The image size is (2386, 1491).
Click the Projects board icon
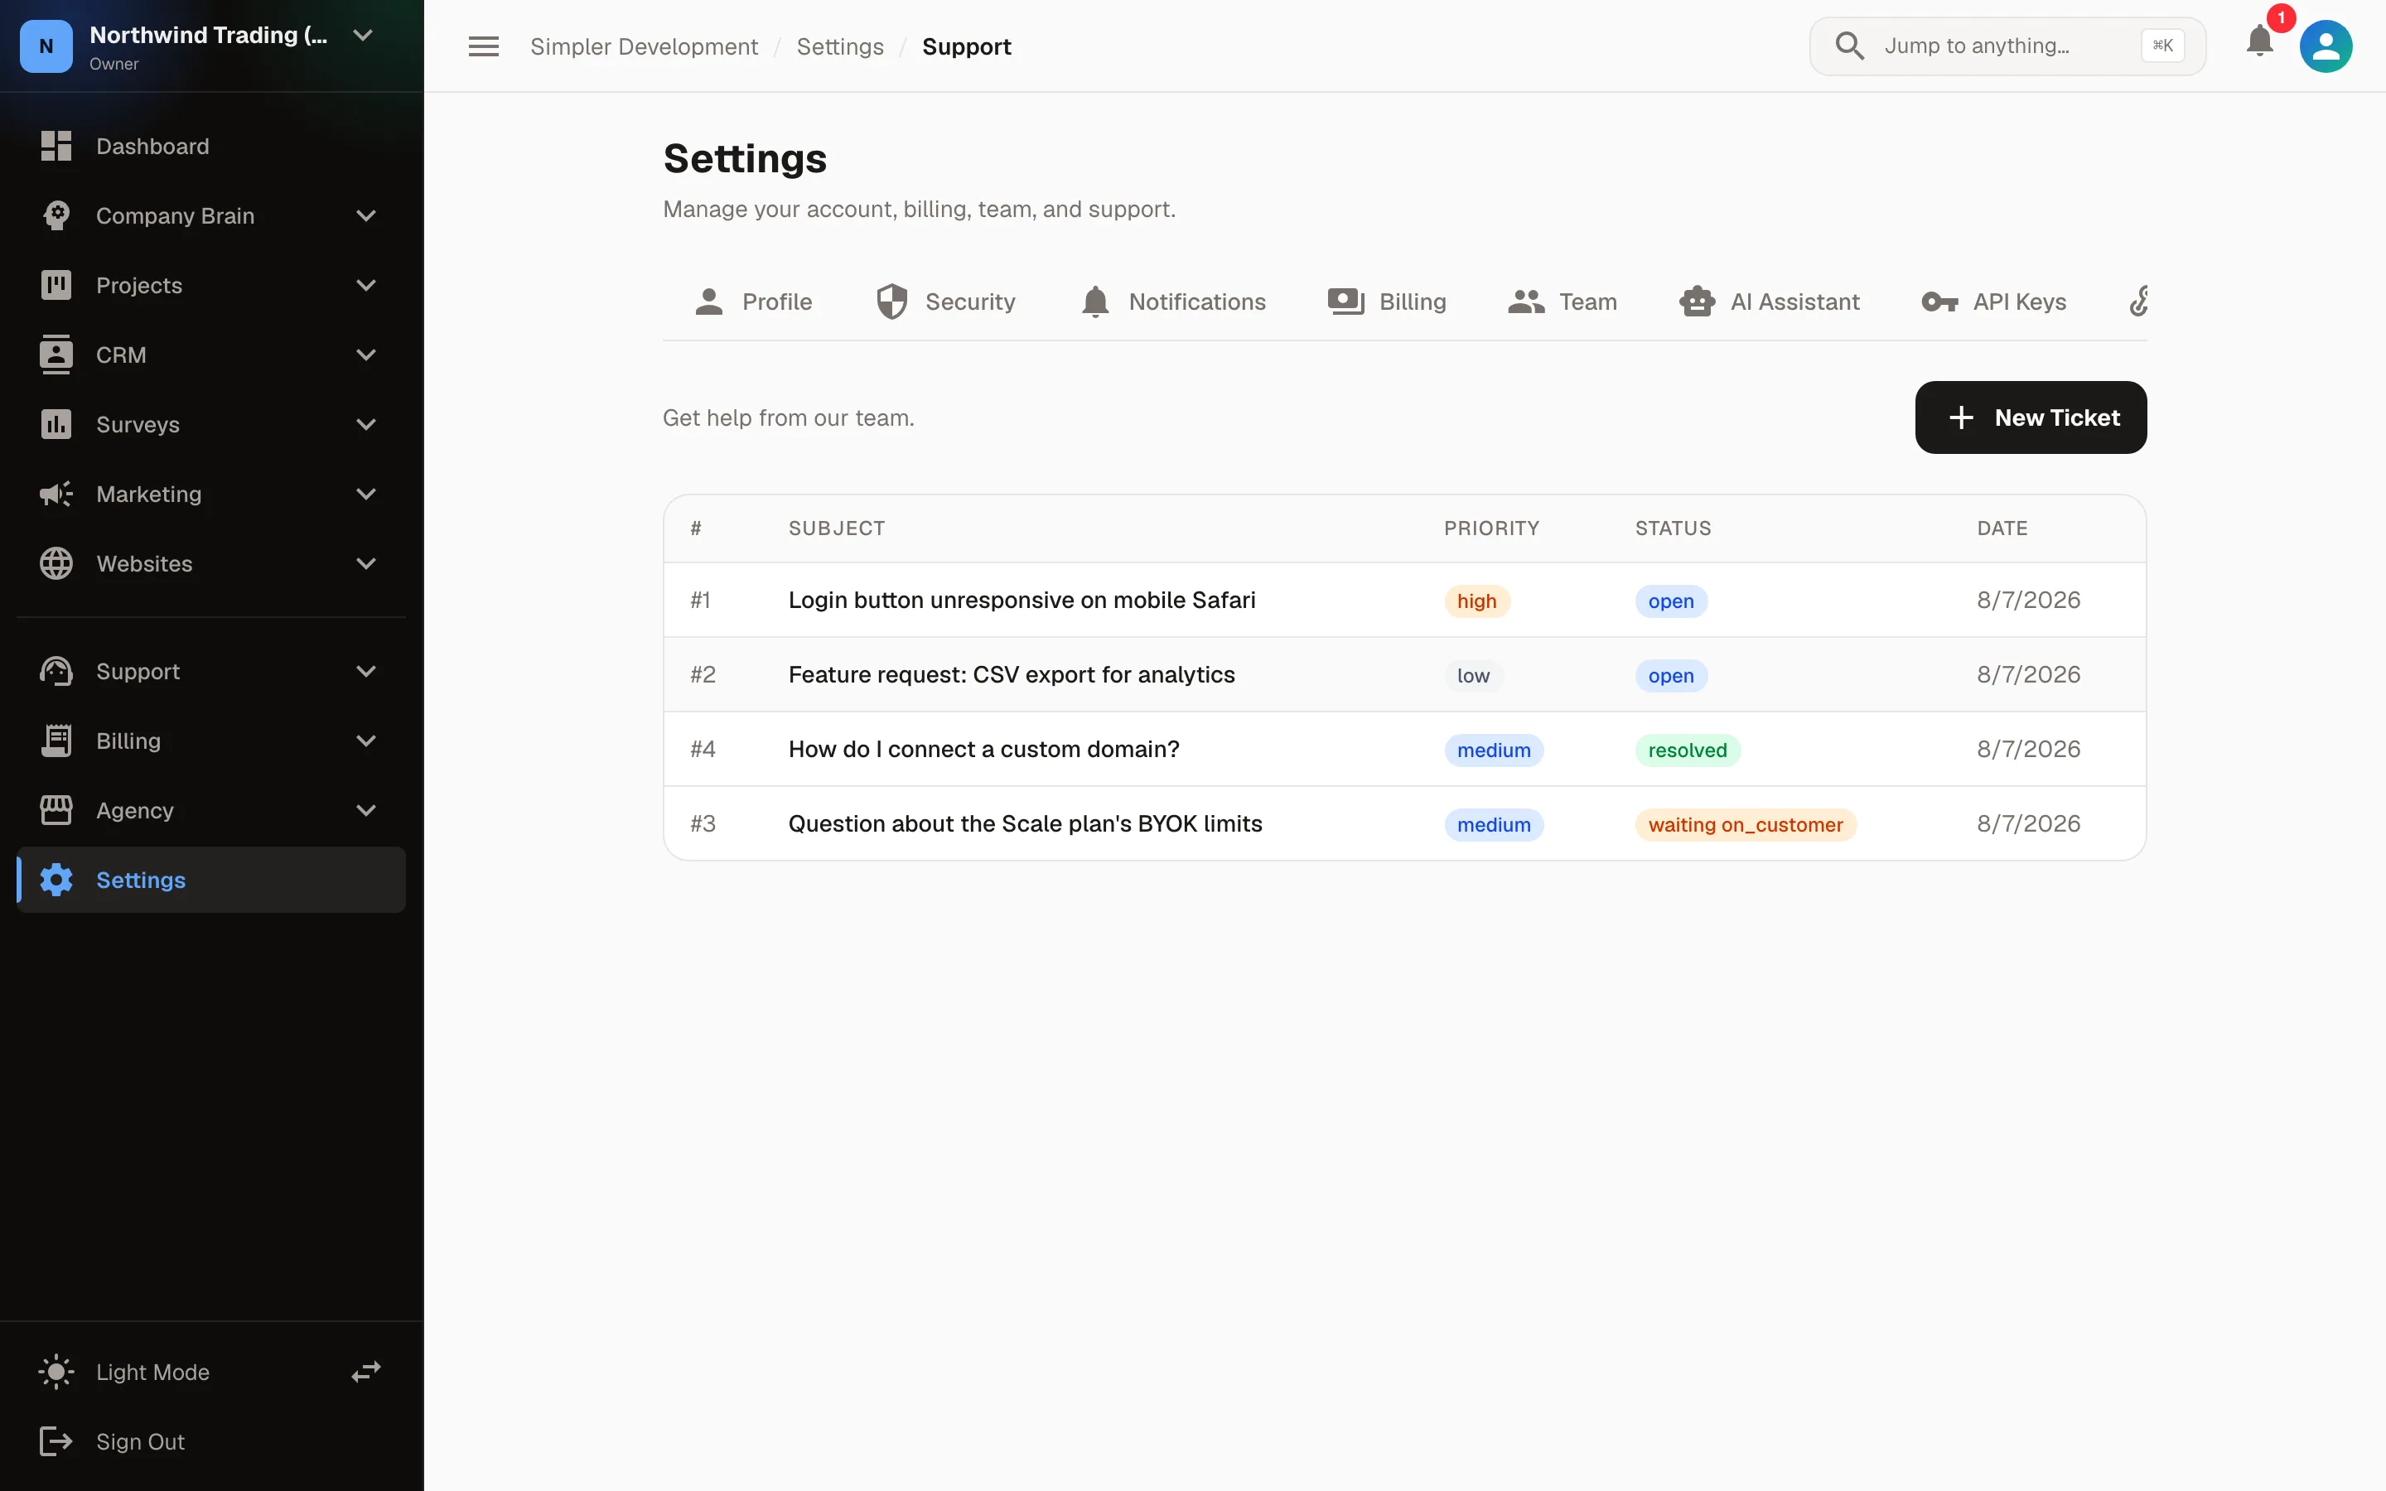56,285
